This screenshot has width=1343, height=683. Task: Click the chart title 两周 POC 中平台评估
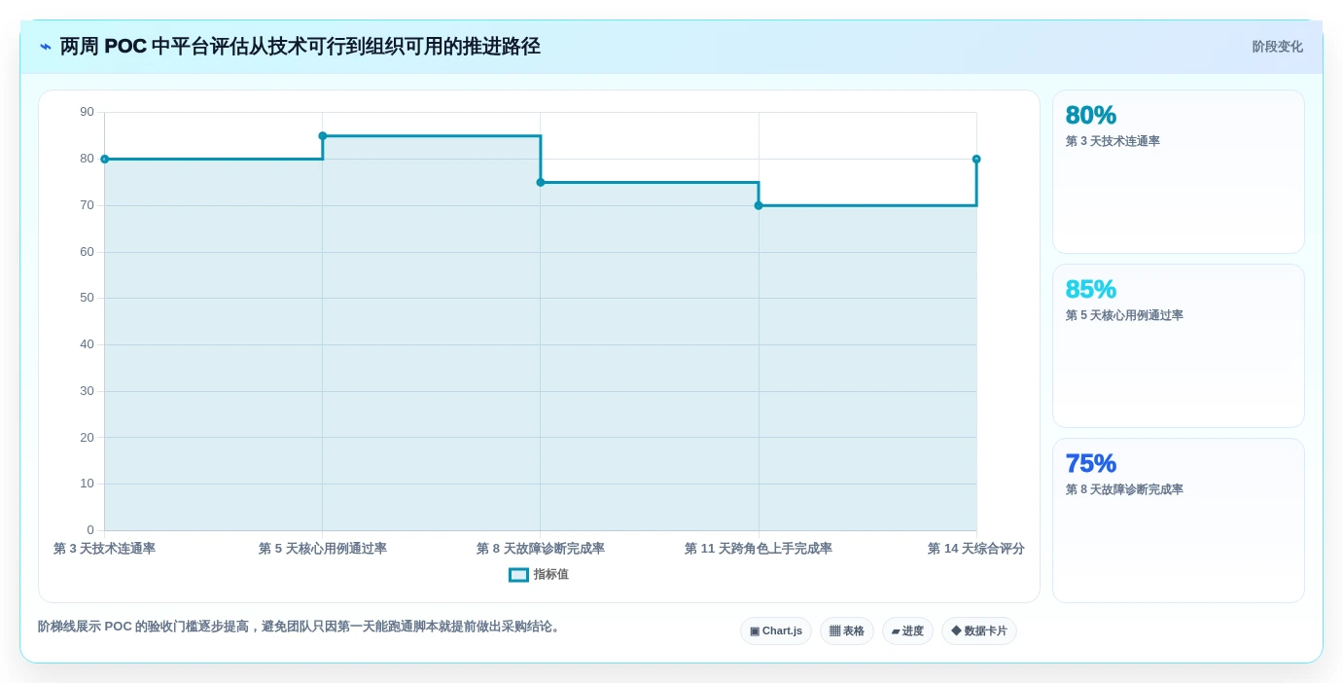[300, 47]
